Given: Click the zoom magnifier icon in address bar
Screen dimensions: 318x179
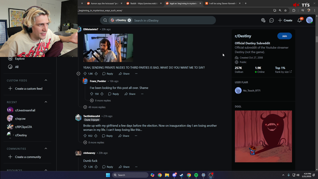Looking at the screenshot, I should pos(280,10).
